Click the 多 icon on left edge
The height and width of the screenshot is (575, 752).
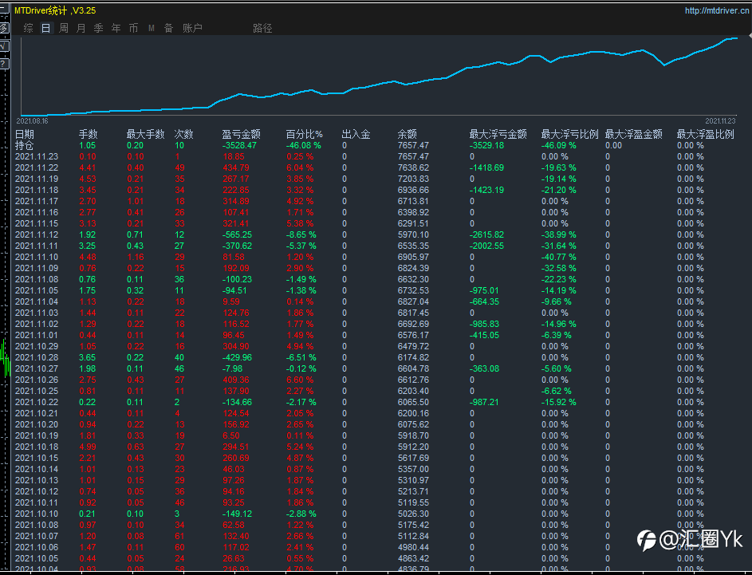(x=4, y=28)
